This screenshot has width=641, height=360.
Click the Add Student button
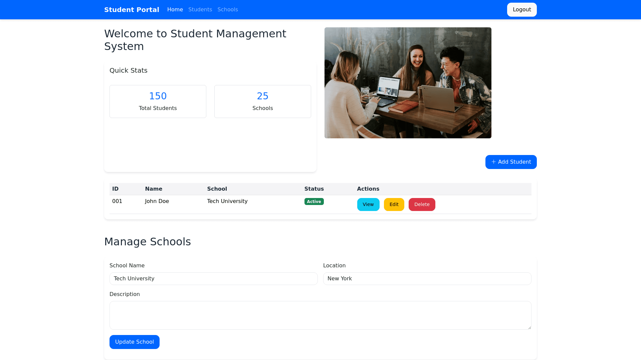511,162
